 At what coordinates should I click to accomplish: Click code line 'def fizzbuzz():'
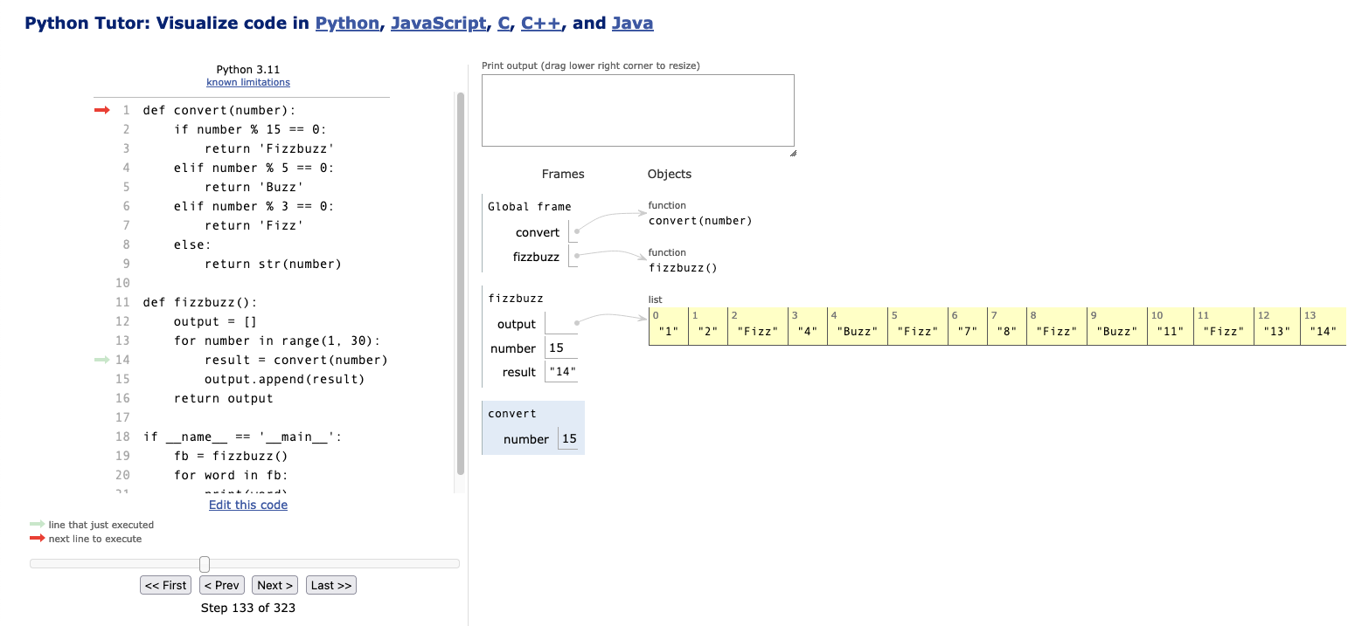point(200,302)
